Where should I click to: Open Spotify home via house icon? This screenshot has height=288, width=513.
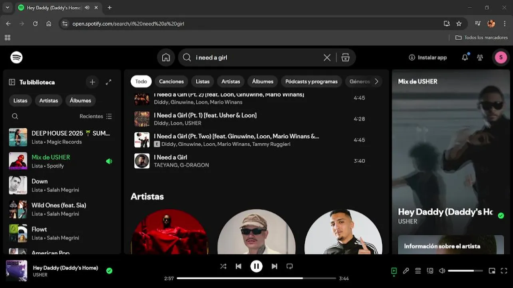click(166, 58)
